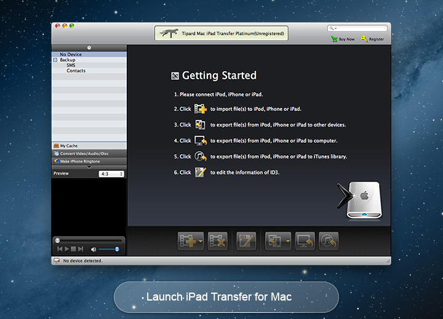Click the icon beside Getting Started heading

(x=175, y=76)
